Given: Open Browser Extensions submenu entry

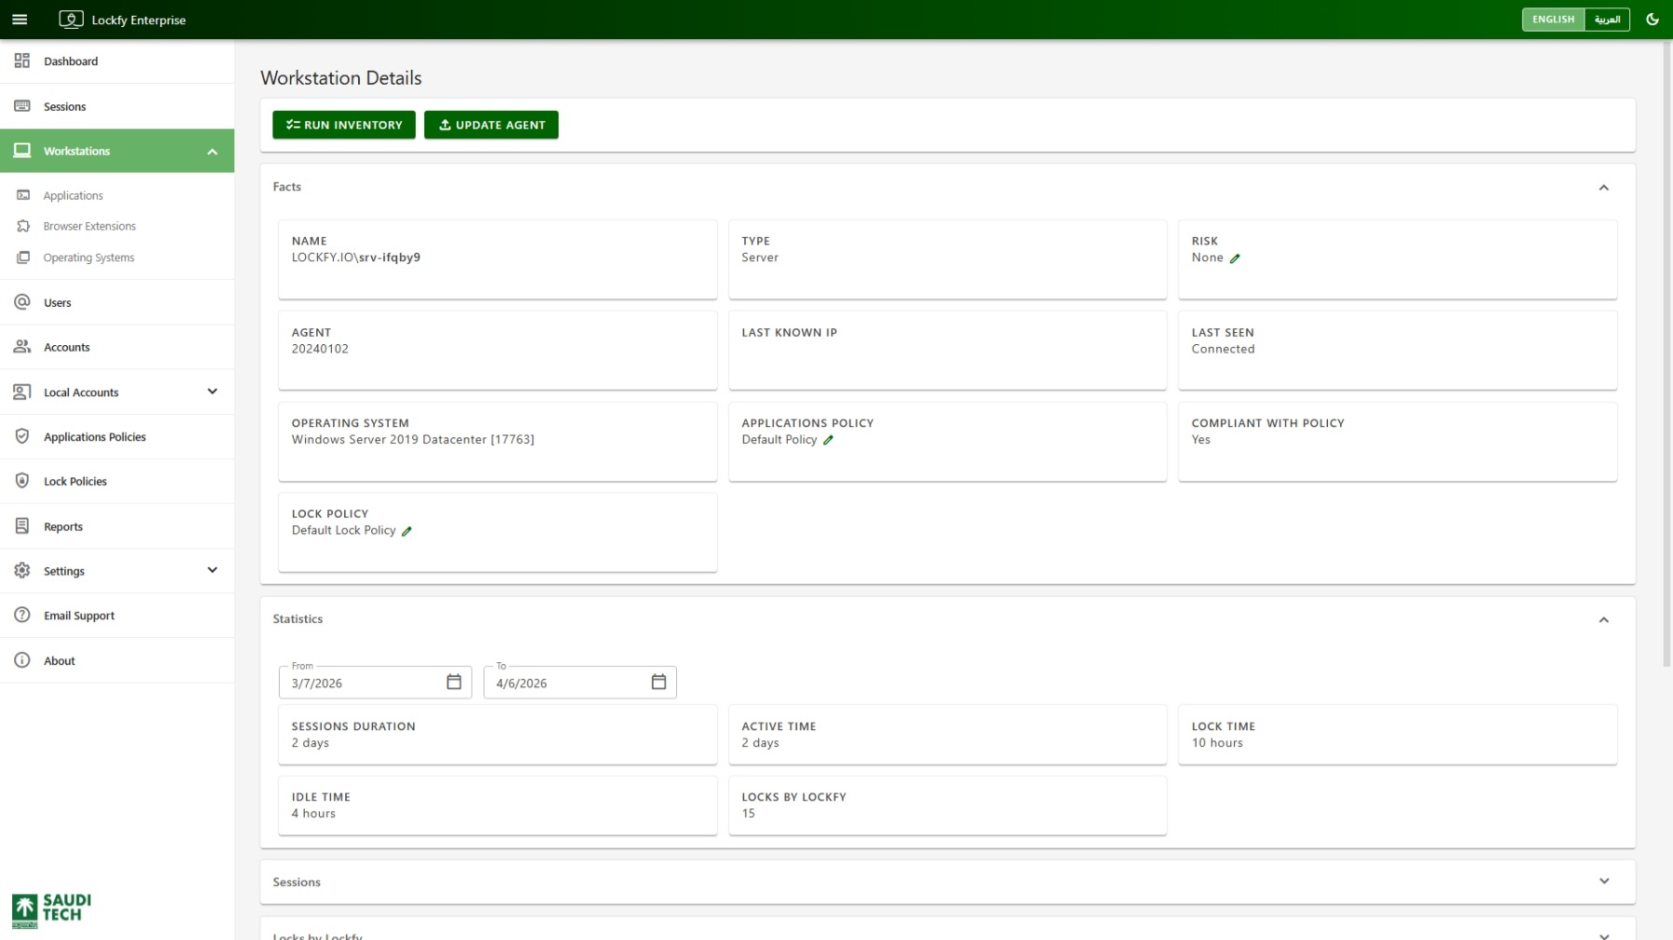Looking at the screenshot, I should 117,227.
